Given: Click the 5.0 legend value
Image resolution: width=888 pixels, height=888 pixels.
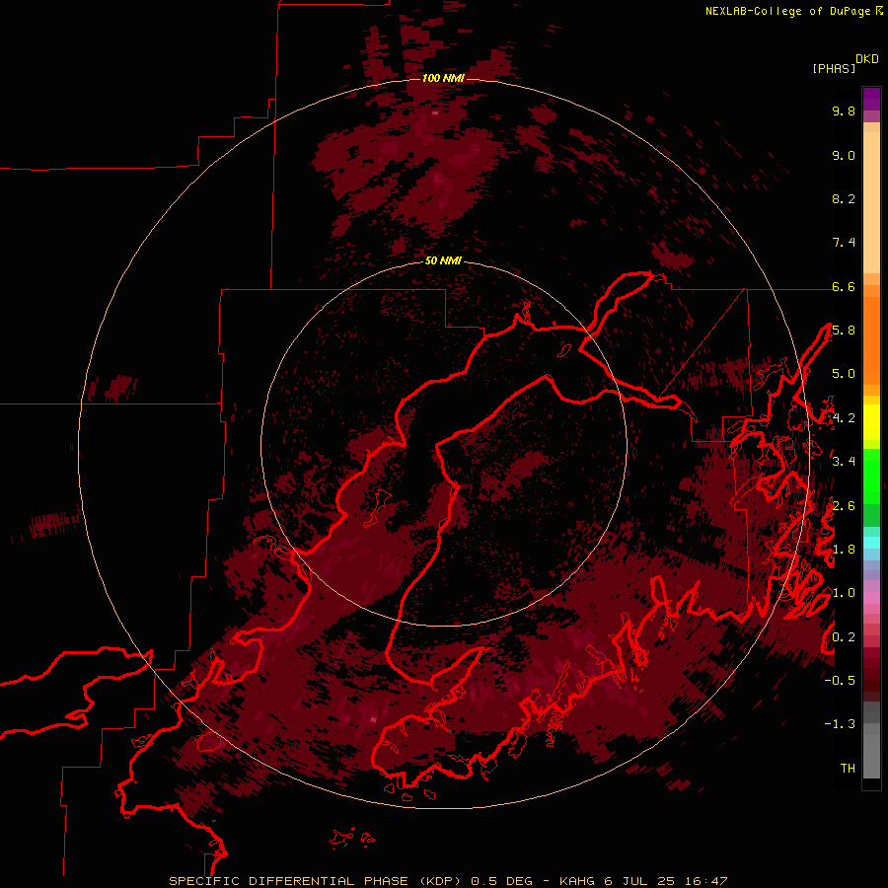Looking at the screenshot, I should coord(844,374).
